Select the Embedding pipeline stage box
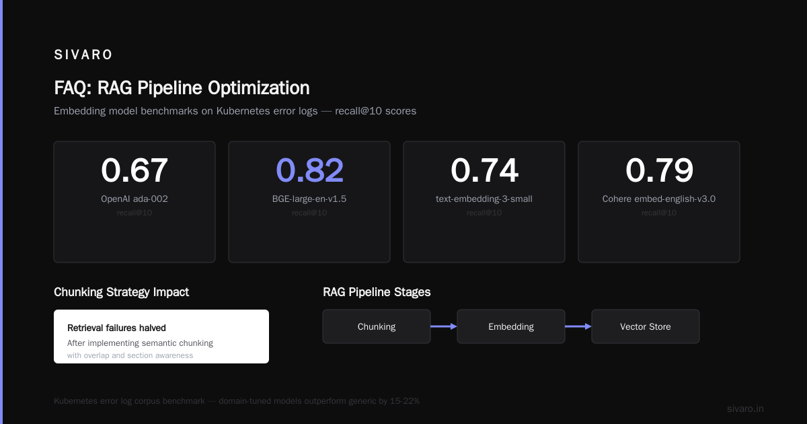The image size is (807, 424). click(x=511, y=326)
